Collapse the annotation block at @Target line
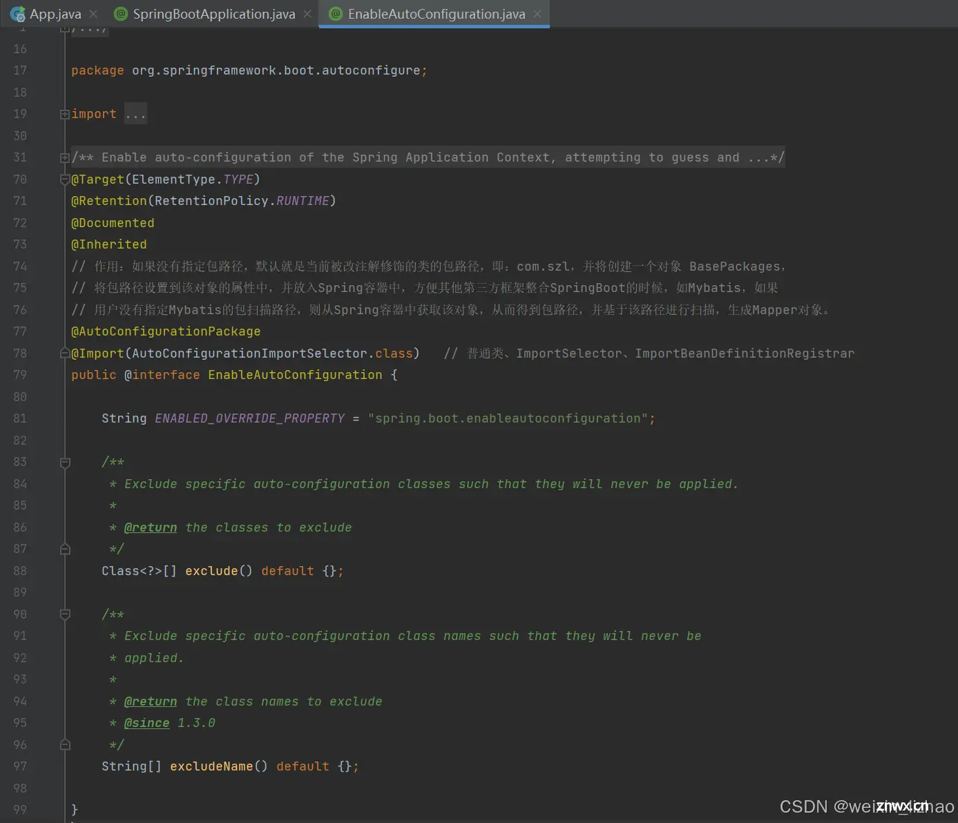 coord(65,180)
